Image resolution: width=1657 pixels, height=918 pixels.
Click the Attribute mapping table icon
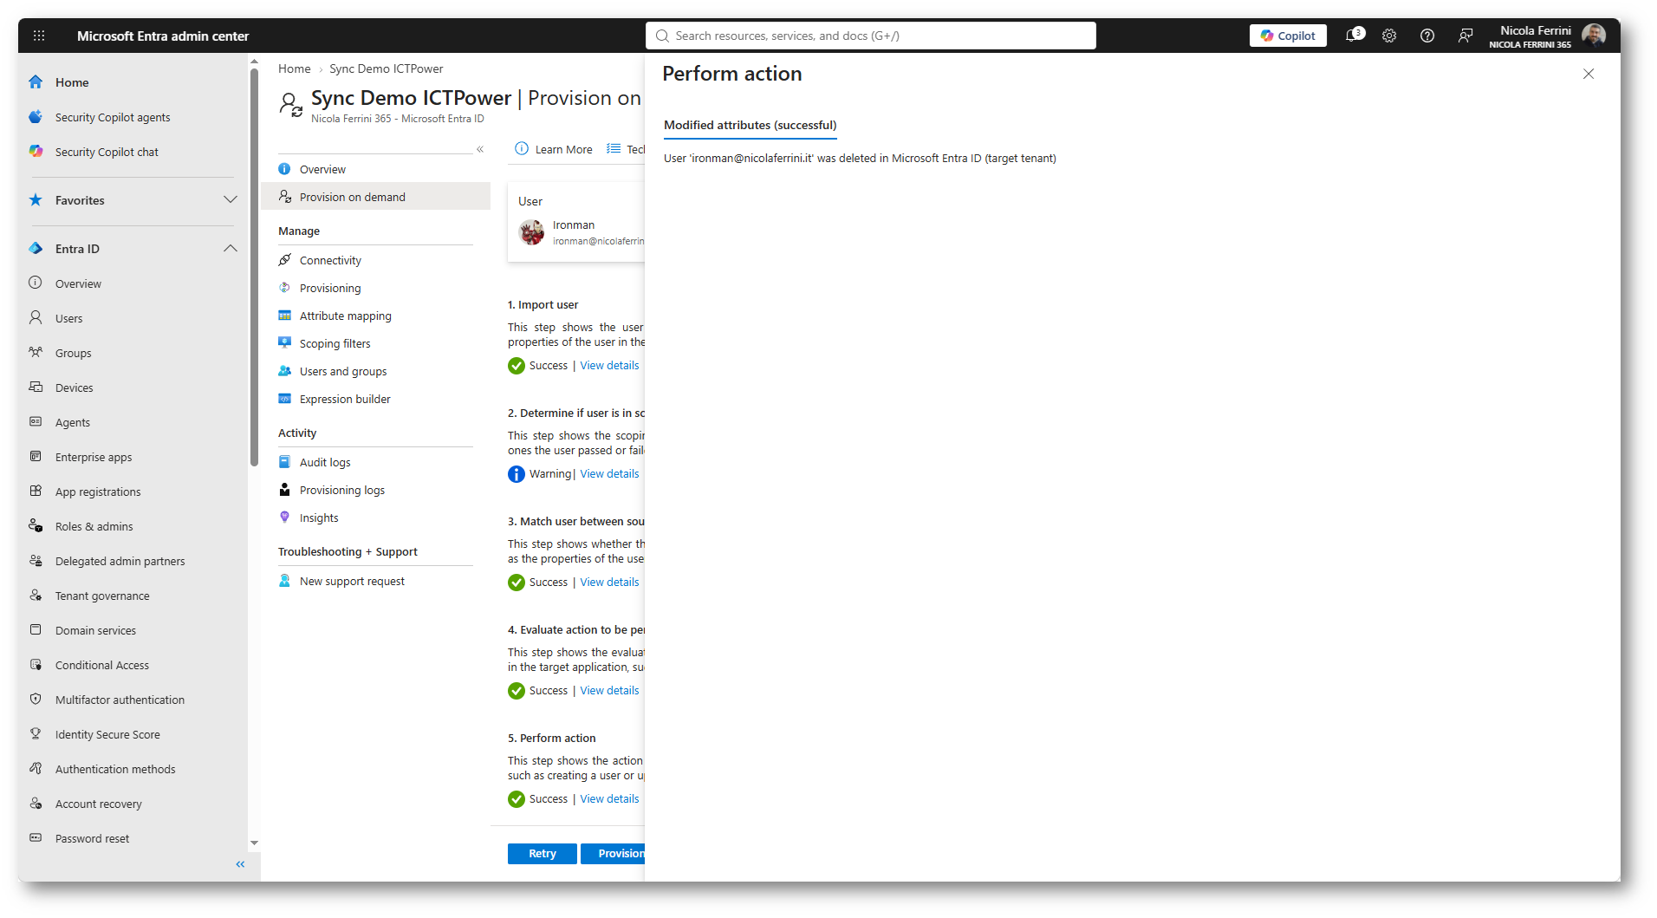click(x=284, y=316)
